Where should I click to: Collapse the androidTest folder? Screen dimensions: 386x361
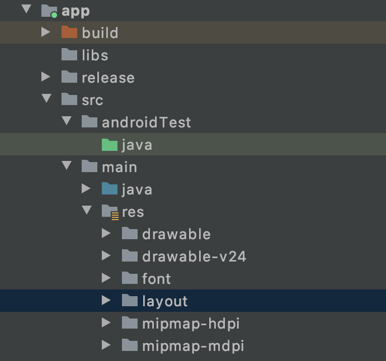click(x=67, y=121)
